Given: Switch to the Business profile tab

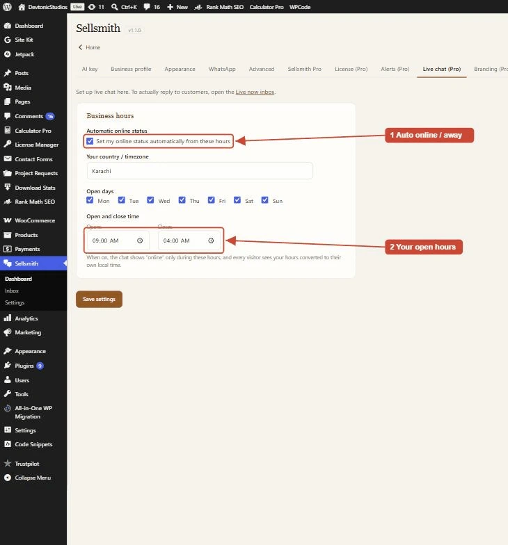Looking at the screenshot, I should tap(131, 69).
